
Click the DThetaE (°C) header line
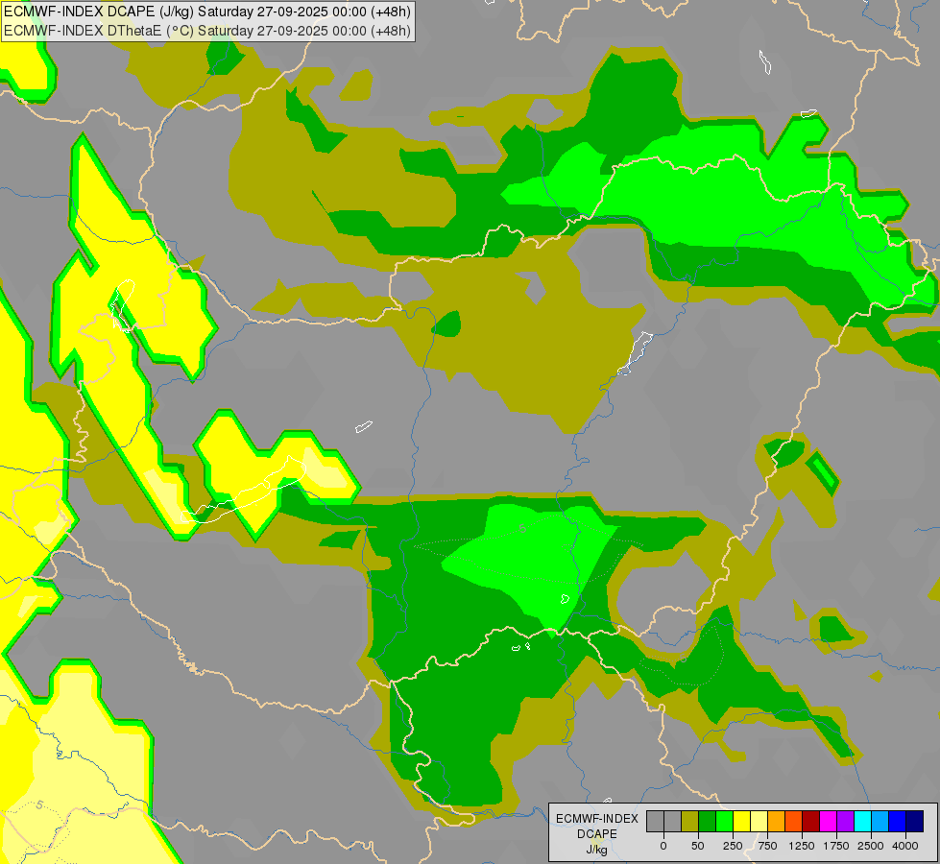click(x=207, y=31)
